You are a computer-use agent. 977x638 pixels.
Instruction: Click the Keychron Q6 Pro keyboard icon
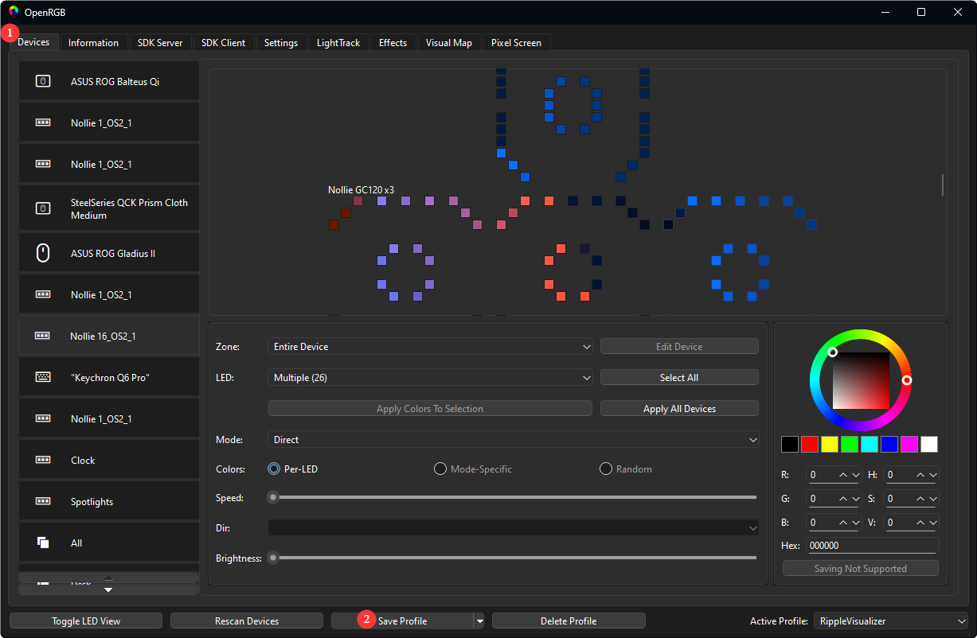click(43, 377)
